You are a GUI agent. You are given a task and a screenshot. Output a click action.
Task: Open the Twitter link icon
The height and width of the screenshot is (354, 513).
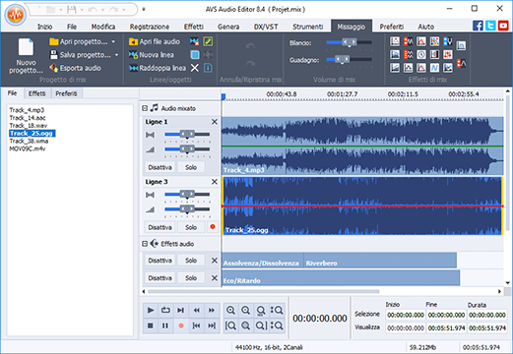point(490,26)
